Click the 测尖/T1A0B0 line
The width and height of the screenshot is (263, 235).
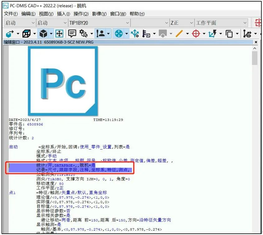tap(83, 179)
